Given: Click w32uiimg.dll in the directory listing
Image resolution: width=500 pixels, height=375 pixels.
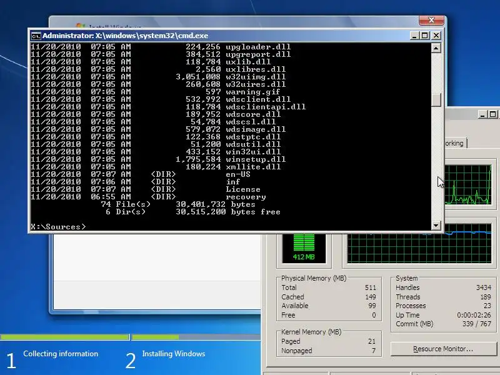Looking at the screenshot, I should coord(256,77).
